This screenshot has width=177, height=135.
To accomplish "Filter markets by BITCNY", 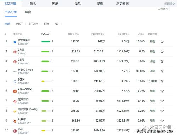I will click(x=33, y=24).
